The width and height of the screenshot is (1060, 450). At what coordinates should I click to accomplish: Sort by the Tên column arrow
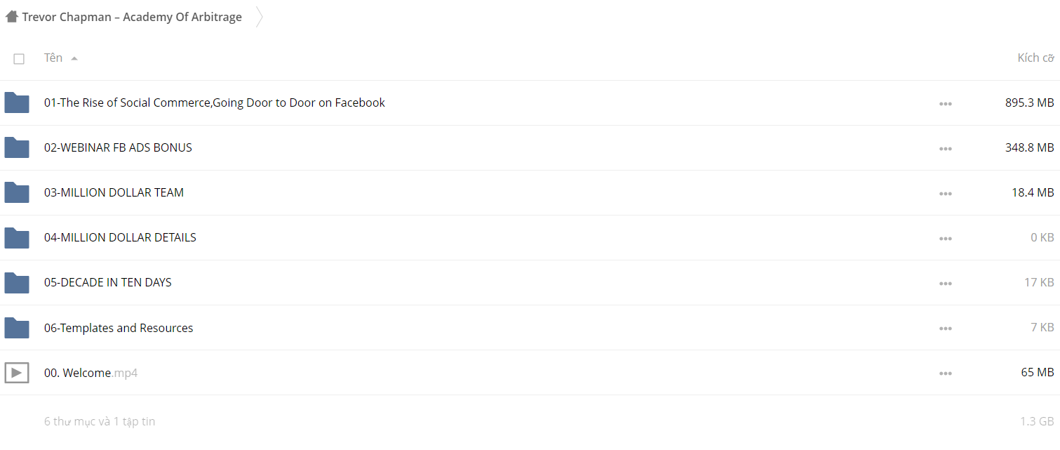(x=74, y=58)
